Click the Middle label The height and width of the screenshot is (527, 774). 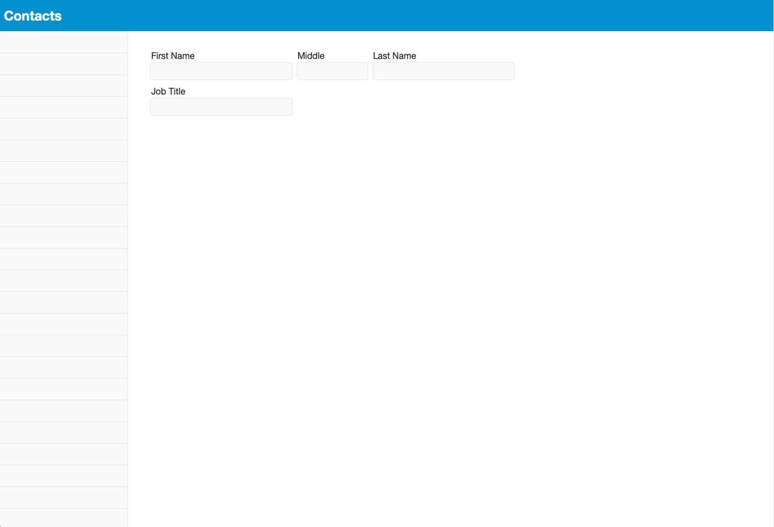[x=310, y=55]
